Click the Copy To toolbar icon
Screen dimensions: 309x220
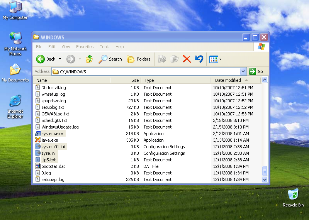click(x=174, y=59)
